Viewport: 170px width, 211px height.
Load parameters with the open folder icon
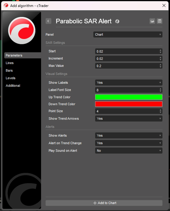152,21
